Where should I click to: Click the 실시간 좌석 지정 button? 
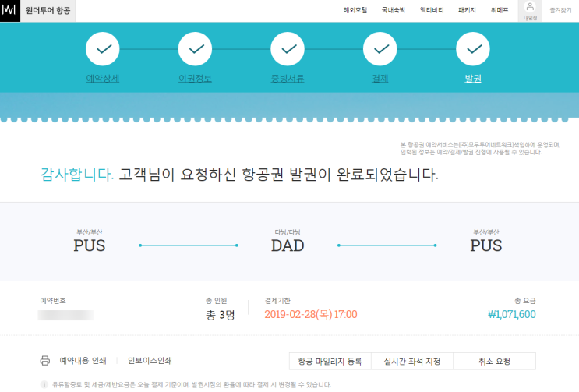(x=412, y=362)
